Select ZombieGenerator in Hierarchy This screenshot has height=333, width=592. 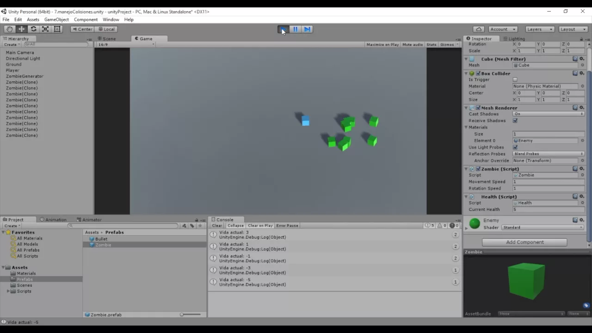pyautogui.click(x=25, y=76)
